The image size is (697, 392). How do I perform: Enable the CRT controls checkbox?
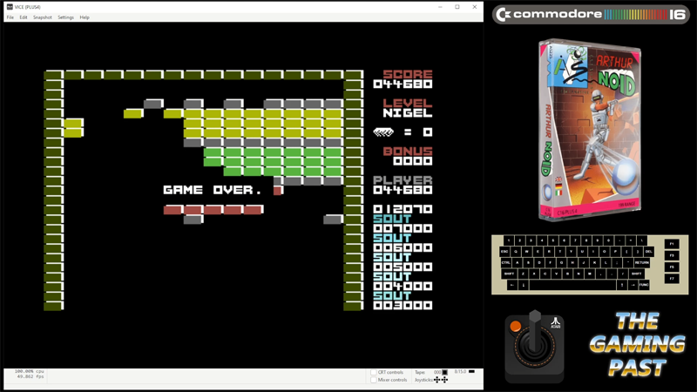click(374, 373)
